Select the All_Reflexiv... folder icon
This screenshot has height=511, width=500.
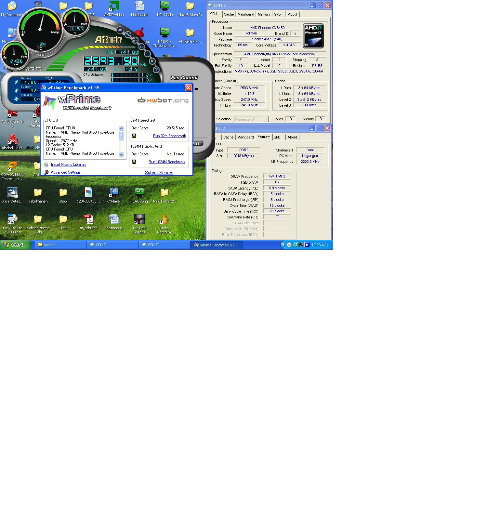[190, 36]
